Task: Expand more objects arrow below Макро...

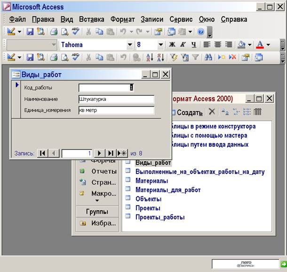Action: pos(97,201)
